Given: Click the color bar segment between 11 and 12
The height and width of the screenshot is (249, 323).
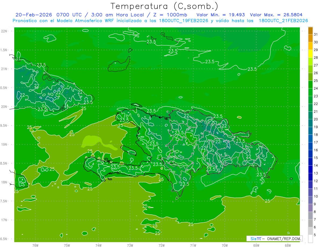Looking at the screenshot, I should (x=310, y=185).
